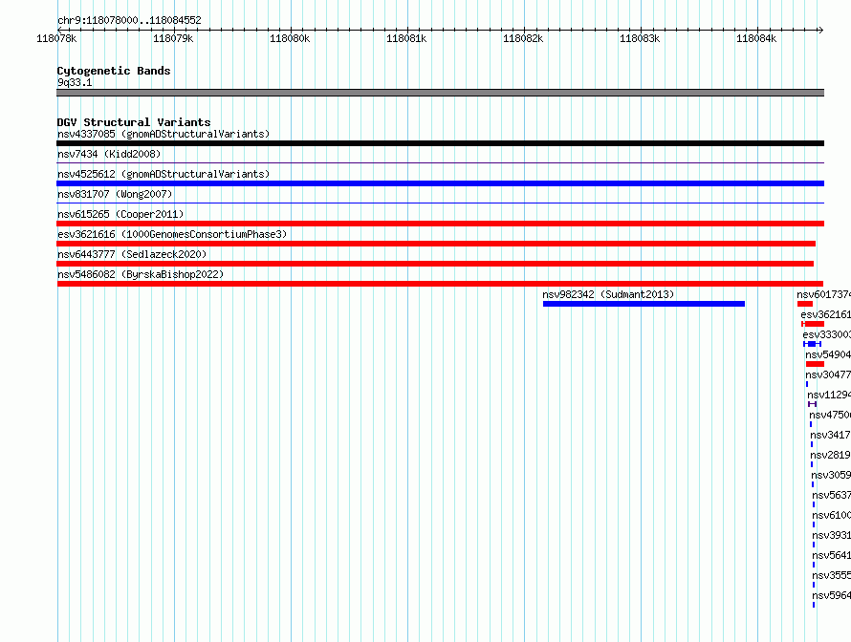Select the blue nsv4525612 variant bar
The image size is (851, 642).
click(440, 183)
